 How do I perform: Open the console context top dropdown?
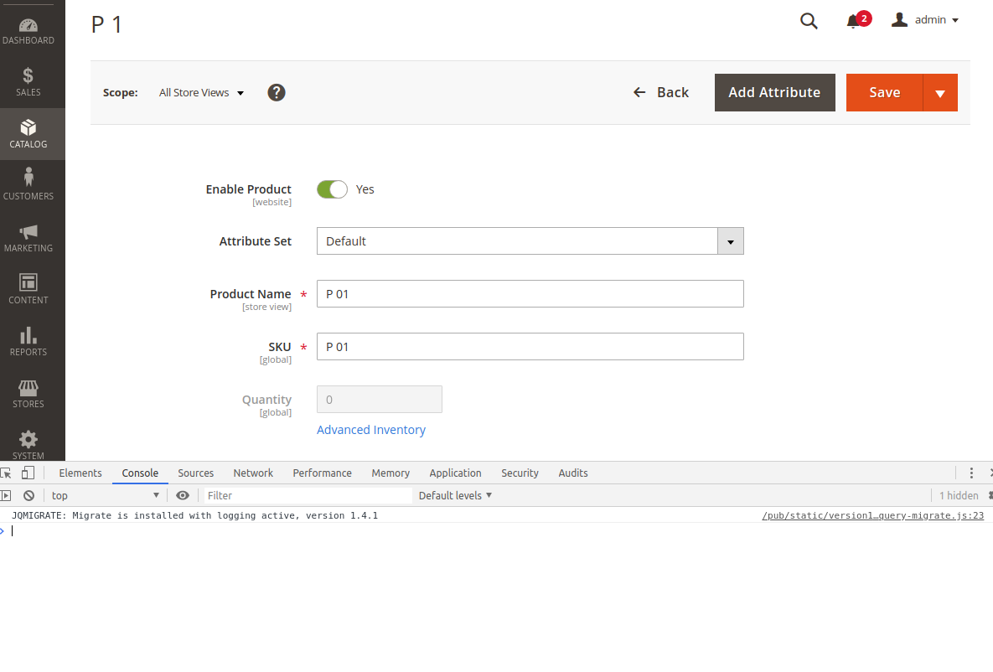[x=105, y=495]
